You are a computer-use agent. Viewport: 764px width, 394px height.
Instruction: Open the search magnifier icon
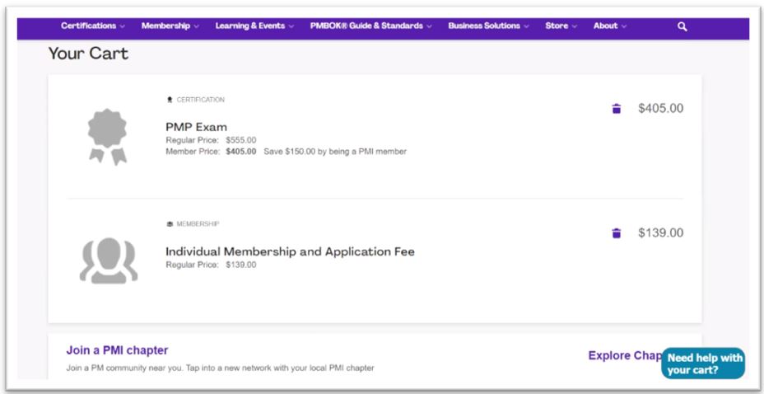(682, 27)
